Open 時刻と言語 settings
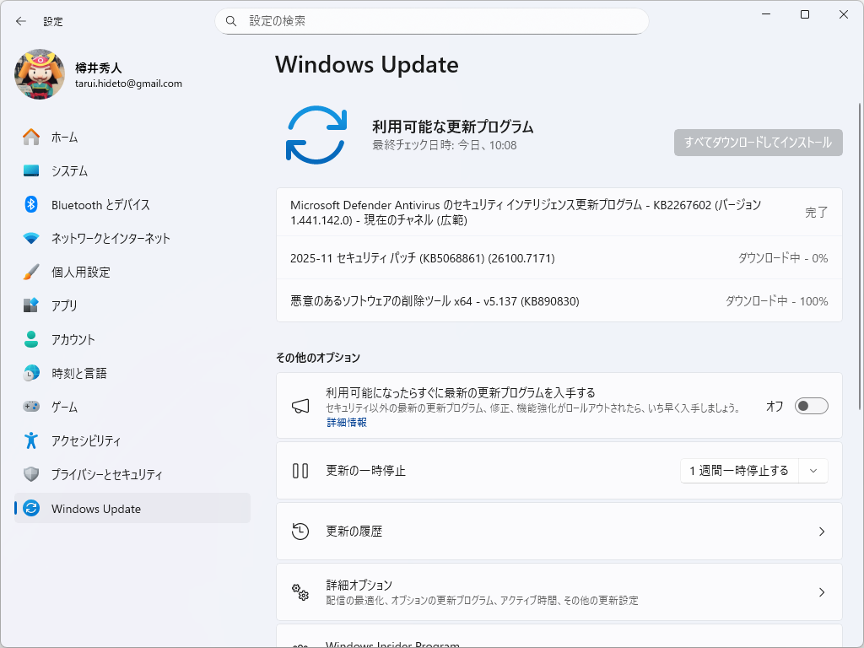Viewport: 864px width, 648px height. pos(30,374)
